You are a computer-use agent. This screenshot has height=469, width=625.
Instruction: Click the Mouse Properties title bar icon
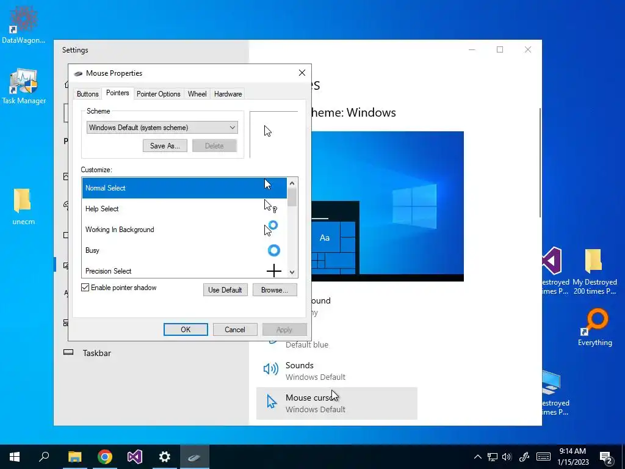pyautogui.click(x=78, y=73)
